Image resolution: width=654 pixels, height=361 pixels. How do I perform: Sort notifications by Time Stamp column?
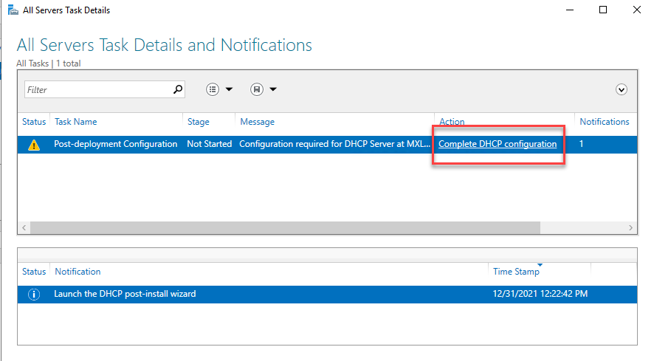516,272
